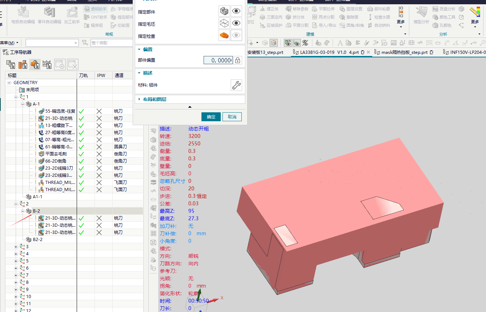Collapse the 描述 section
The image size is (486, 312).
coord(139,73)
